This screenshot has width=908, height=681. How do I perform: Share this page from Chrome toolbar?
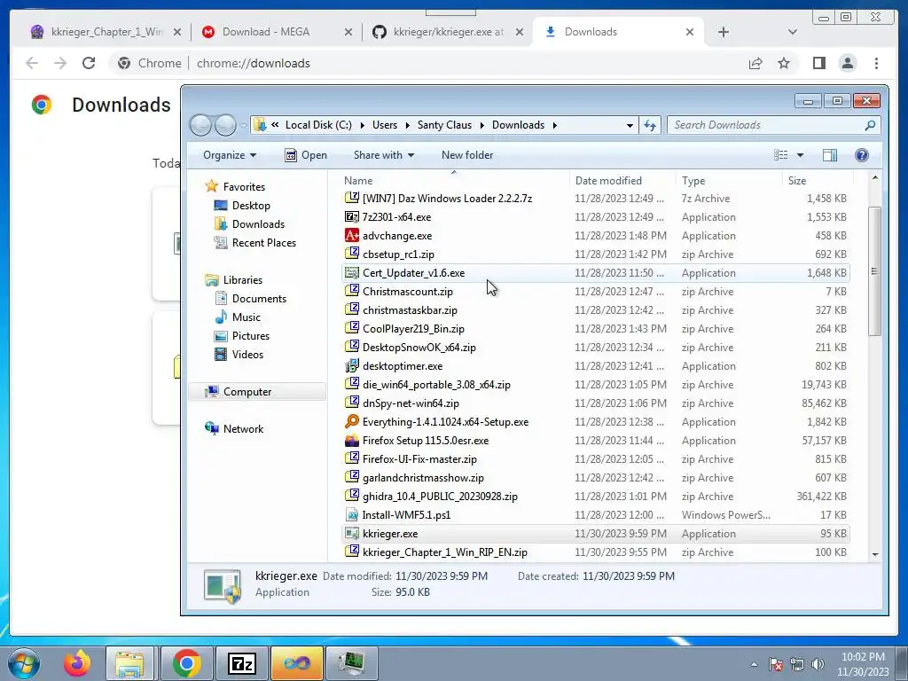[755, 63]
